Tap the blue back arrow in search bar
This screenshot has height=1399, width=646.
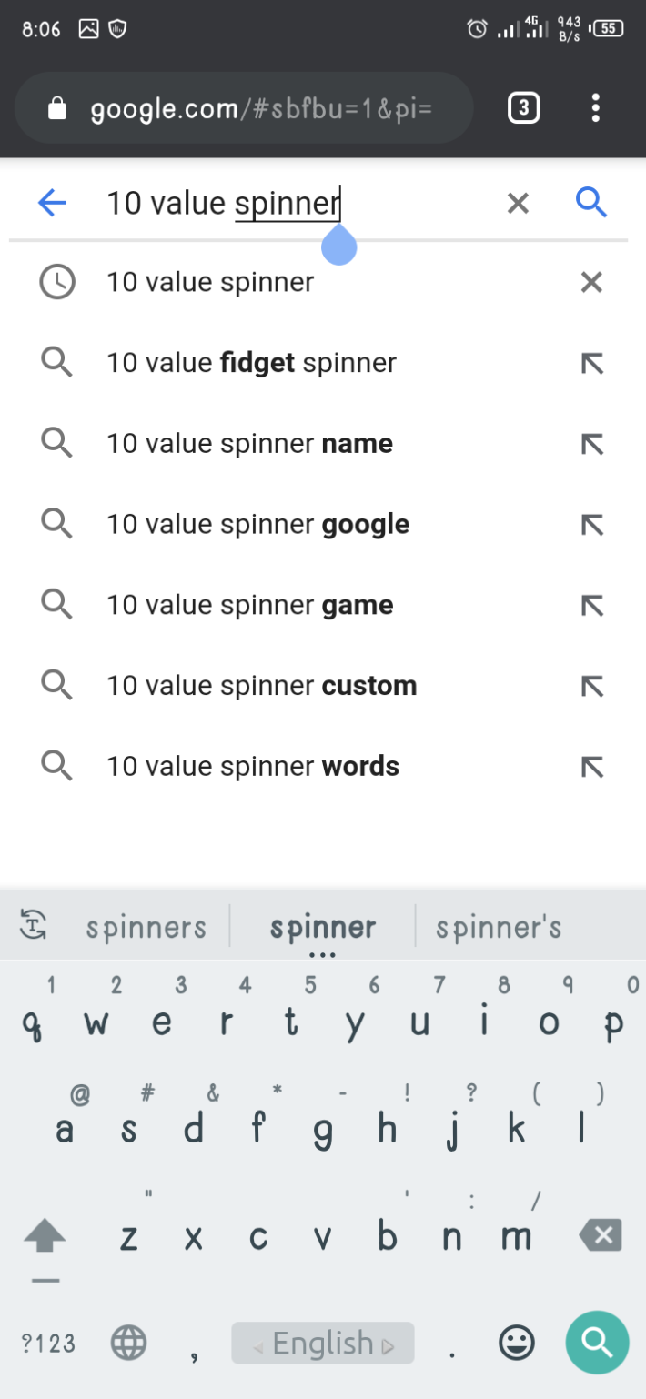tap(53, 202)
